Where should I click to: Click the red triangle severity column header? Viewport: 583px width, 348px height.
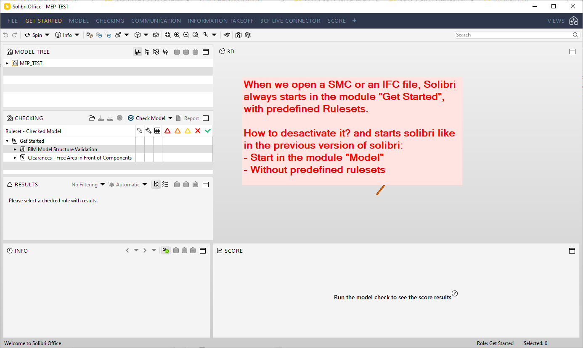pos(167,131)
